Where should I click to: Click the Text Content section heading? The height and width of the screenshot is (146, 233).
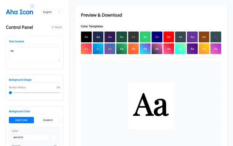[x=16, y=41]
